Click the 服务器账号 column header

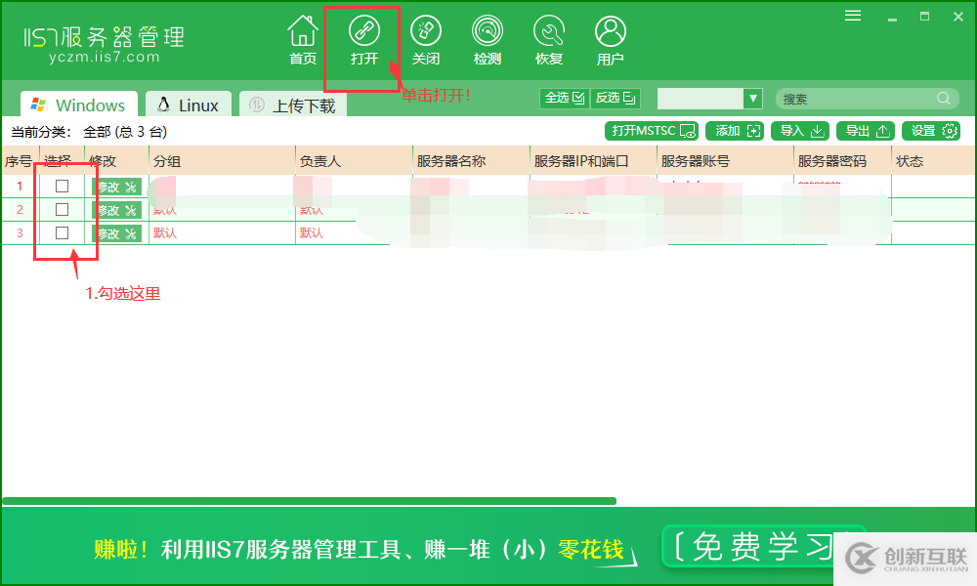725,161
